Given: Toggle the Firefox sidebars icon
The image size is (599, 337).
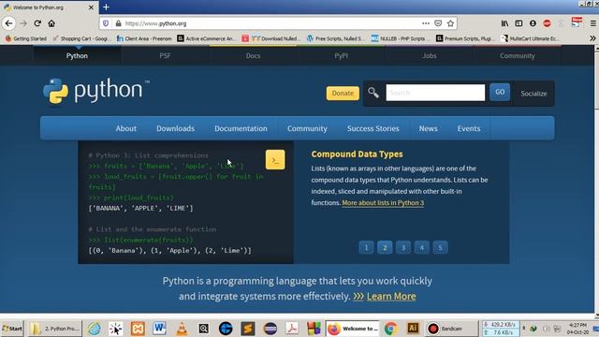Looking at the screenshot, I should point(519,23).
